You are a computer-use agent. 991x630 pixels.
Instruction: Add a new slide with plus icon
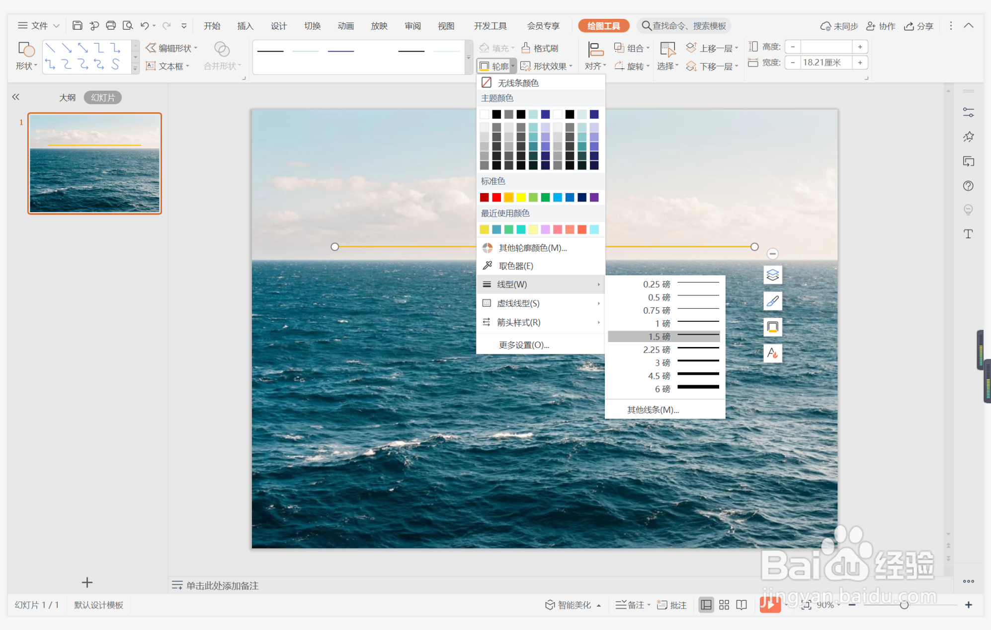tap(87, 582)
